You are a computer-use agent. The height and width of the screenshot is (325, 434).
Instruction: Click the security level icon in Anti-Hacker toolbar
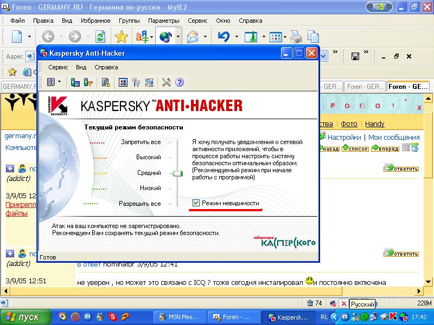pyautogui.click(x=51, y=82)
